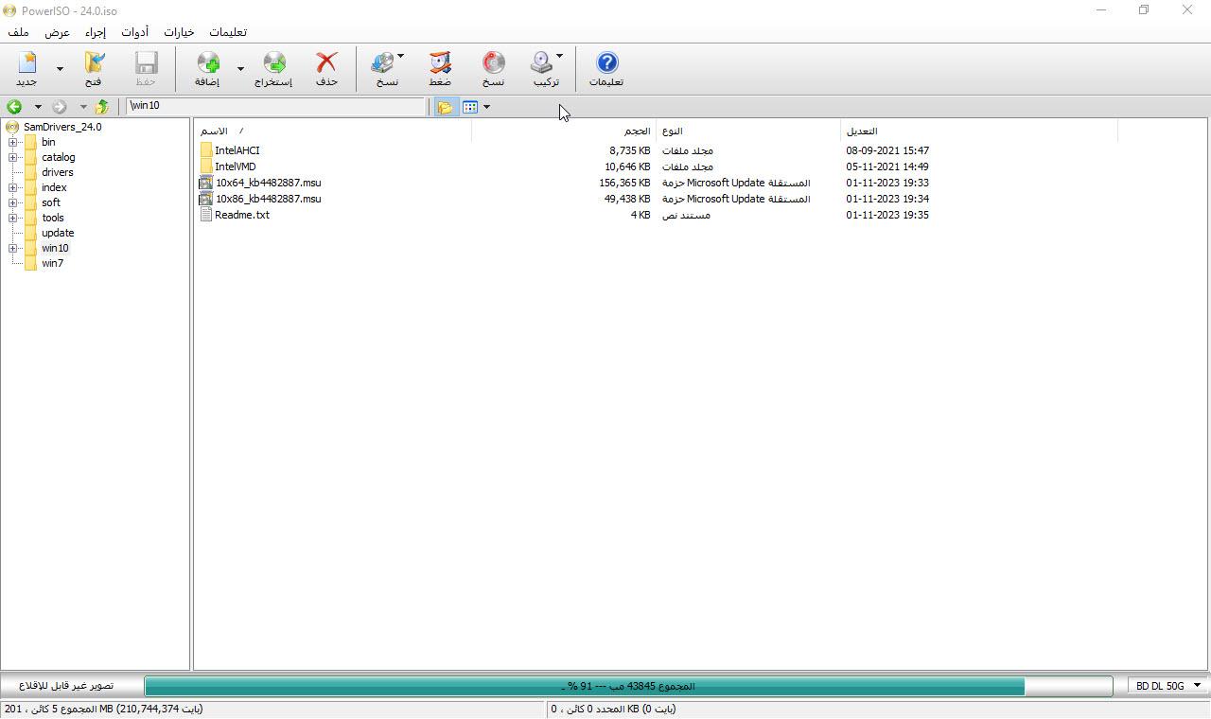
Task: Select the update folder in tree
Action: point(58,233)
